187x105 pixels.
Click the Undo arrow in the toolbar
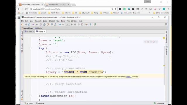coord(33,24)
